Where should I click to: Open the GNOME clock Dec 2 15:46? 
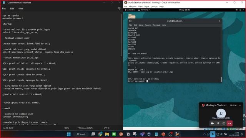click(184, 10)
